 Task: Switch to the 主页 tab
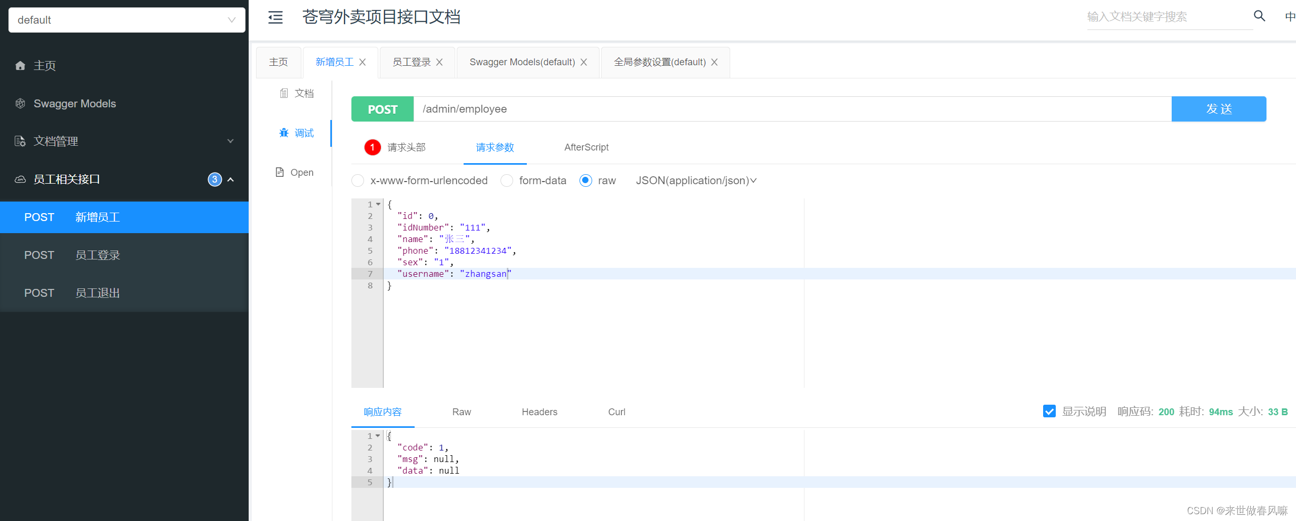pyautogui.click(x=279, y=62)
